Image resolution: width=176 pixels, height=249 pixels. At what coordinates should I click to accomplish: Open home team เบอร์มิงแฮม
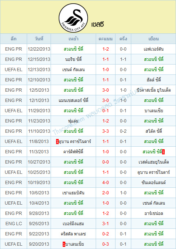coord(73,224)
